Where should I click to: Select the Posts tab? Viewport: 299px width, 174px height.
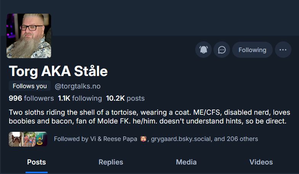(x=37, y=162)
